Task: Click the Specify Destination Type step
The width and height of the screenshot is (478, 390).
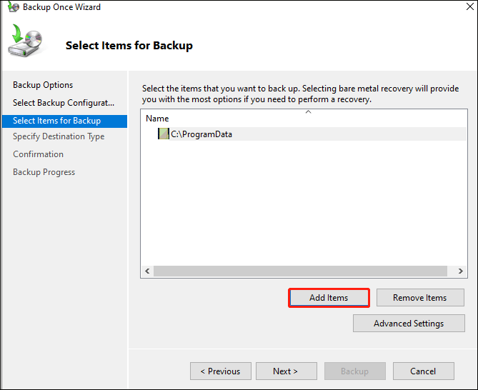Action: point(59,136)
